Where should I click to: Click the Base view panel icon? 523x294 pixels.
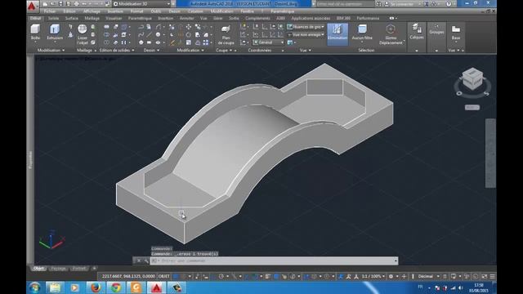pos(456,32)
